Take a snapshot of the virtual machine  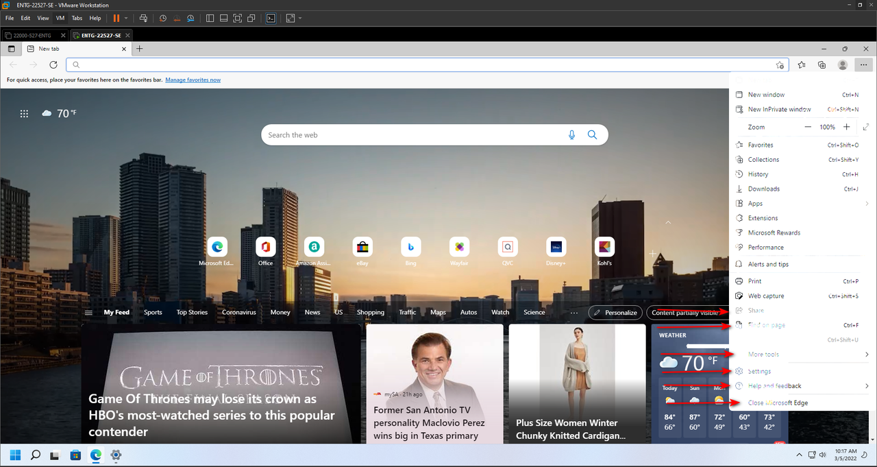(x=162, y=18)
